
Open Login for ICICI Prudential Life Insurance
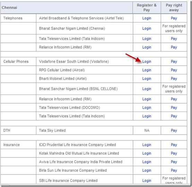coord(147,145)
